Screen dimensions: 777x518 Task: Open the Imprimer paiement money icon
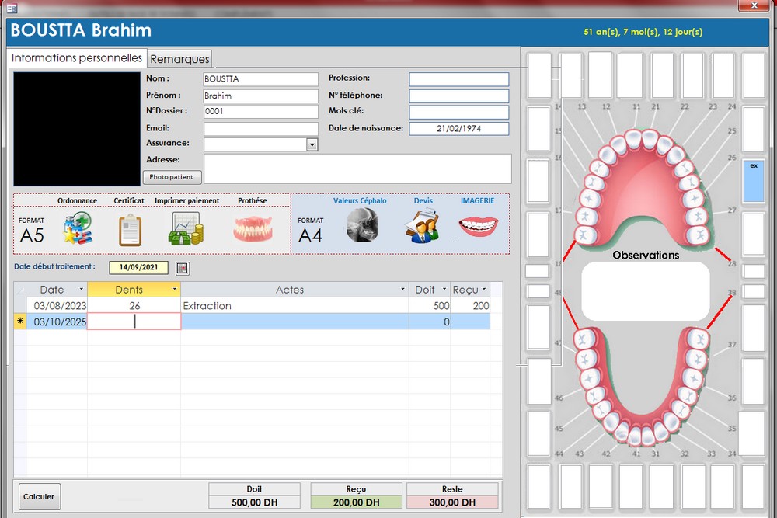(186, 229)
